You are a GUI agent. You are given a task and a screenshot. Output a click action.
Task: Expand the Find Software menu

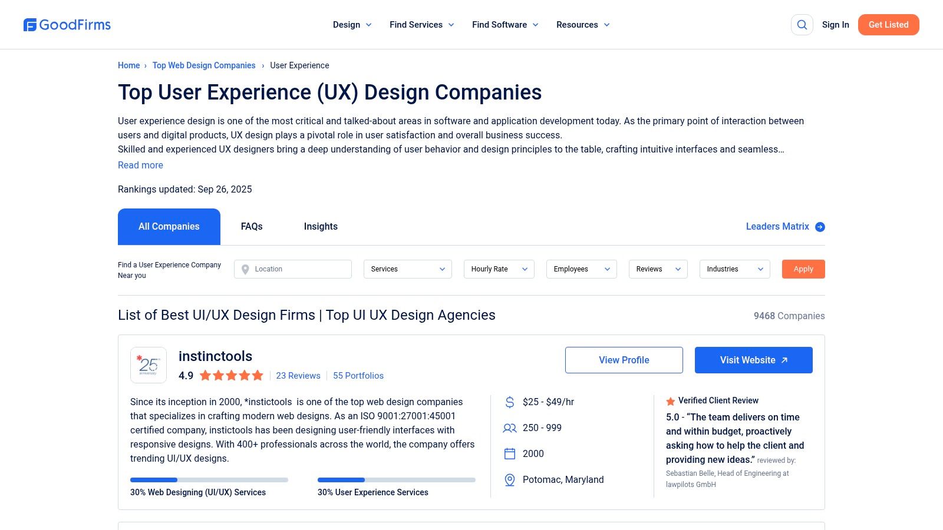[505, 25]
